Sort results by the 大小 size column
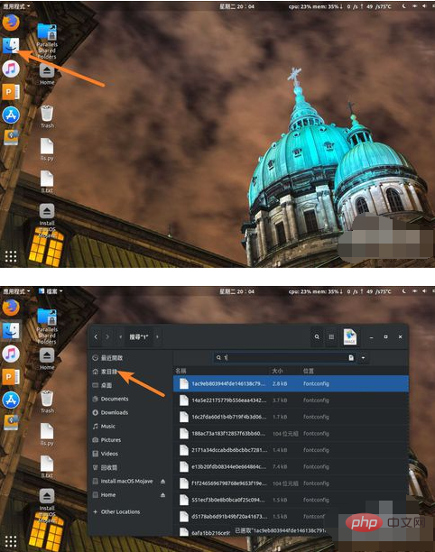This screenshot has width=435, height=552. [277, 371]
